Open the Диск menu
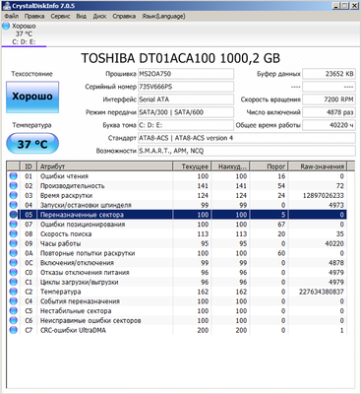The image size is (361, 394). (99, 16)
